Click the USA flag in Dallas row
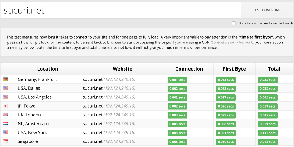294x147 pixels. click(x=5, y=88)
